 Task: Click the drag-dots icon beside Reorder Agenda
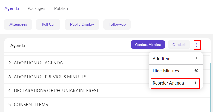(196, 83)
